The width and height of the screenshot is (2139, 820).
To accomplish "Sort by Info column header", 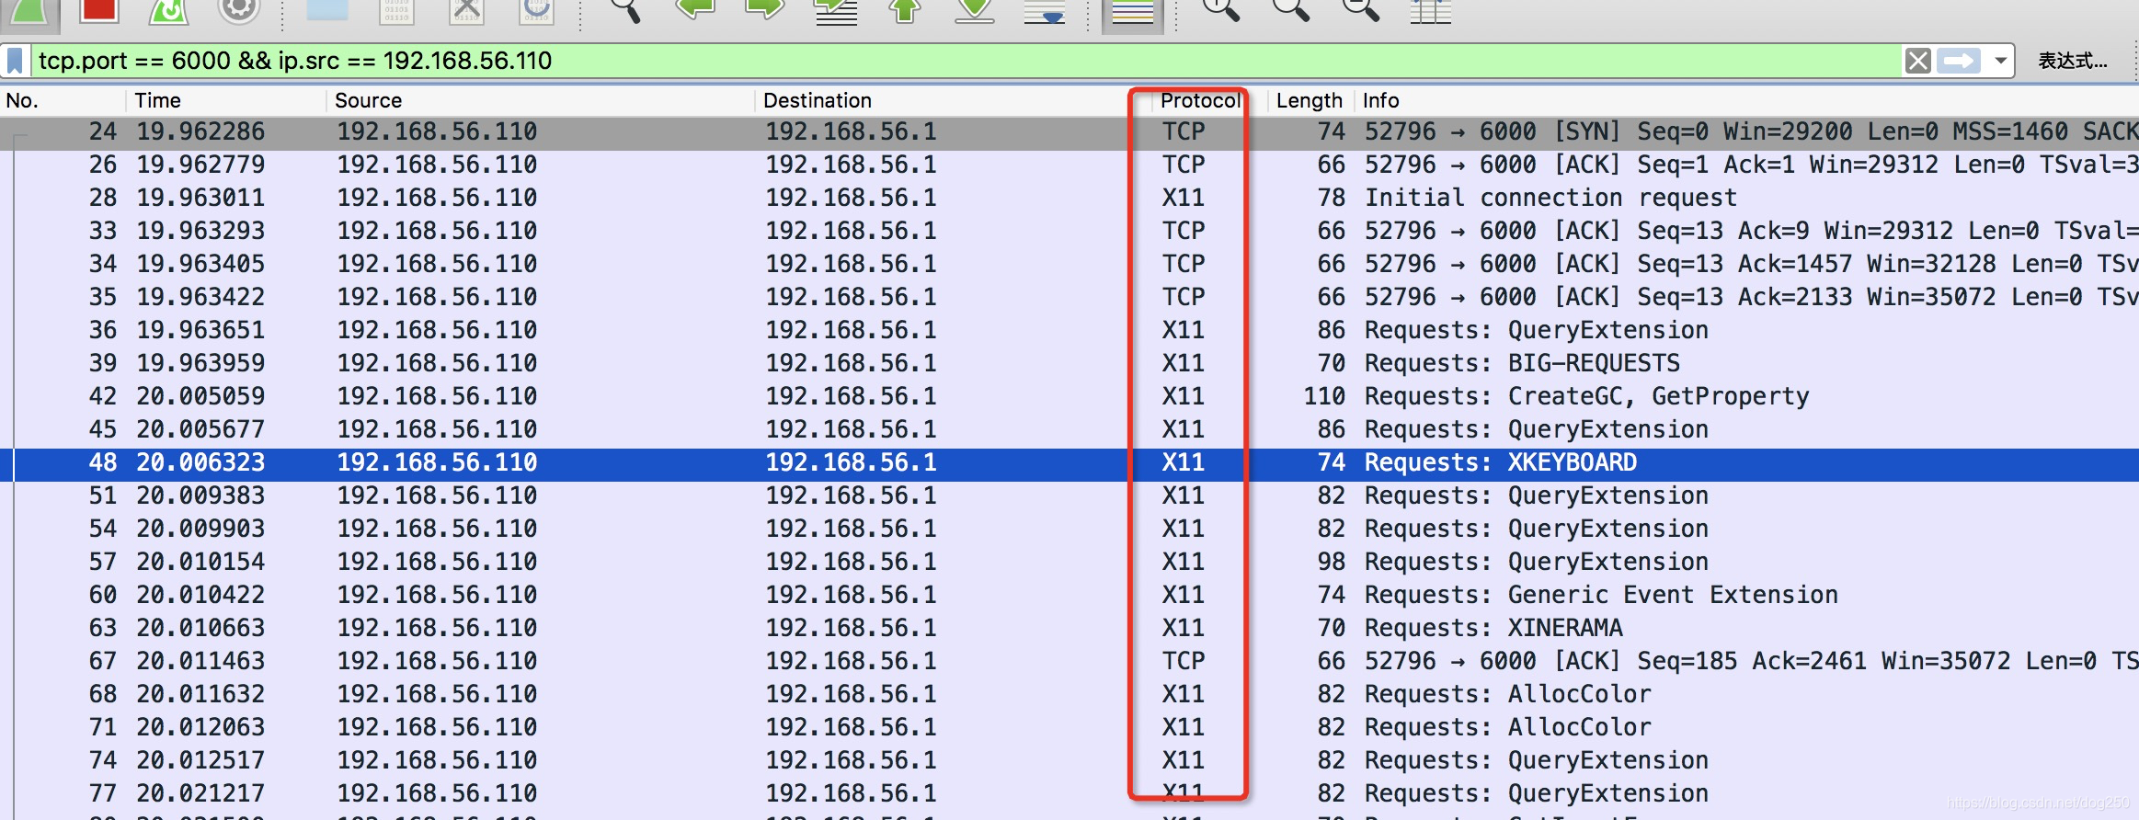I will click(1747, 100).
